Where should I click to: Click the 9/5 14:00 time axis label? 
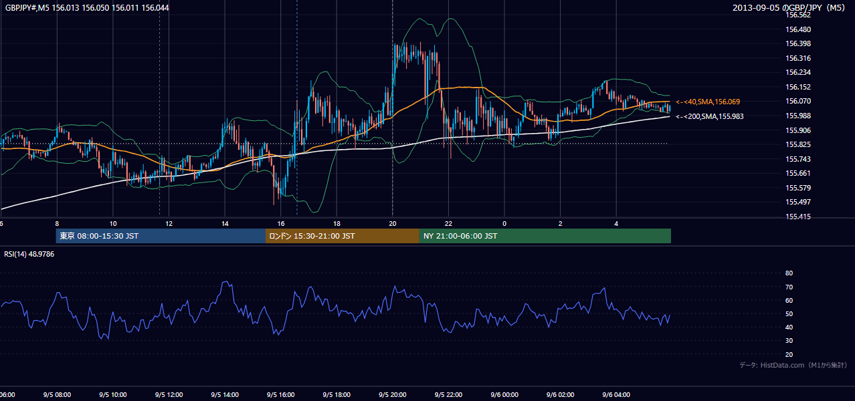[x=225, y=395]
